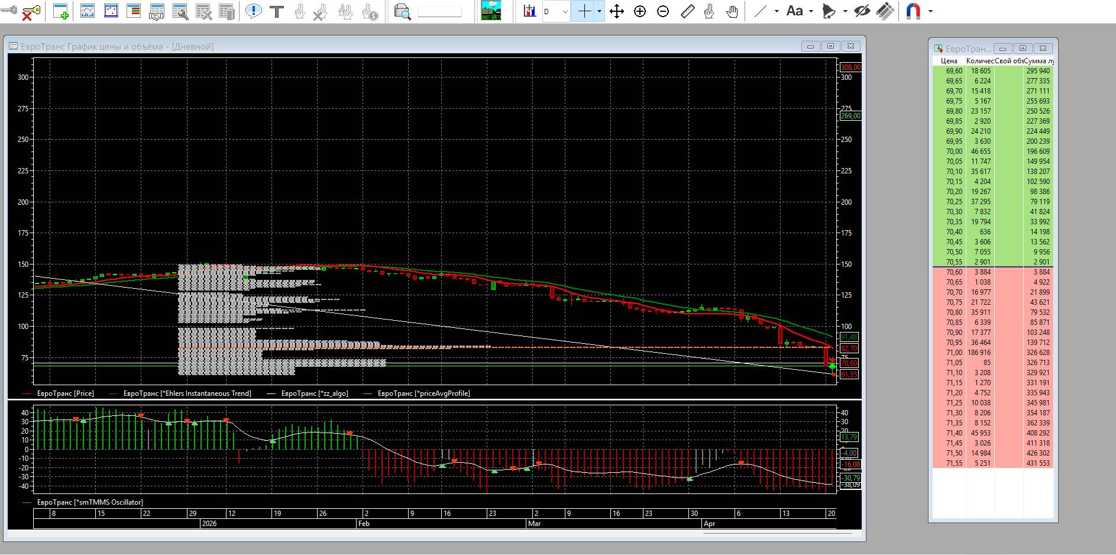The image size is (1116, 555).
Task: Select the 70,60 best ask price cell
Action: click(949, 272)
